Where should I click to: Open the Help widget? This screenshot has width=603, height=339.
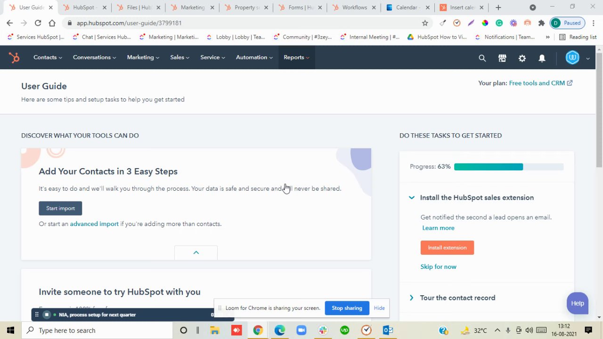578,303
